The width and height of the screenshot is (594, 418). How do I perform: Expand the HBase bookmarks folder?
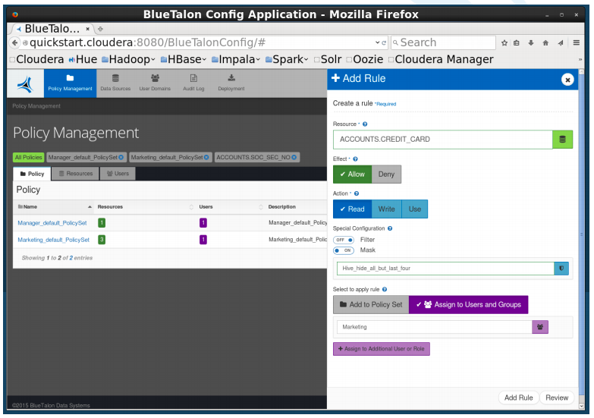tap(184, 59)
